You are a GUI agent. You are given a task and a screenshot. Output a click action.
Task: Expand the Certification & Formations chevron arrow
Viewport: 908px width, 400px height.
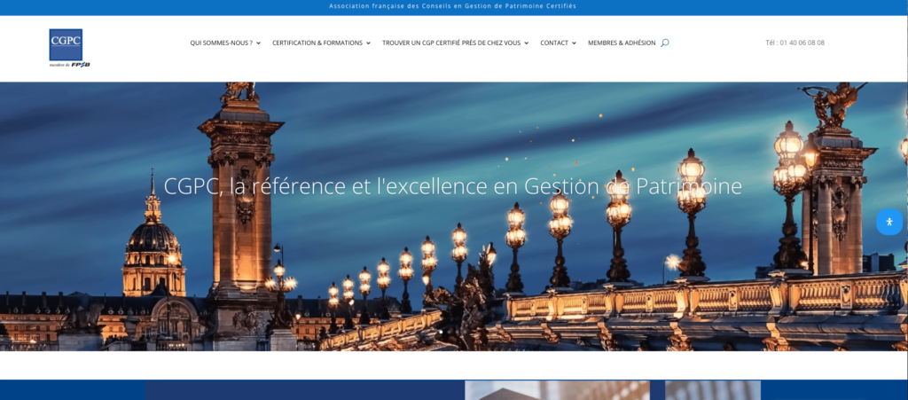(368, 43)
